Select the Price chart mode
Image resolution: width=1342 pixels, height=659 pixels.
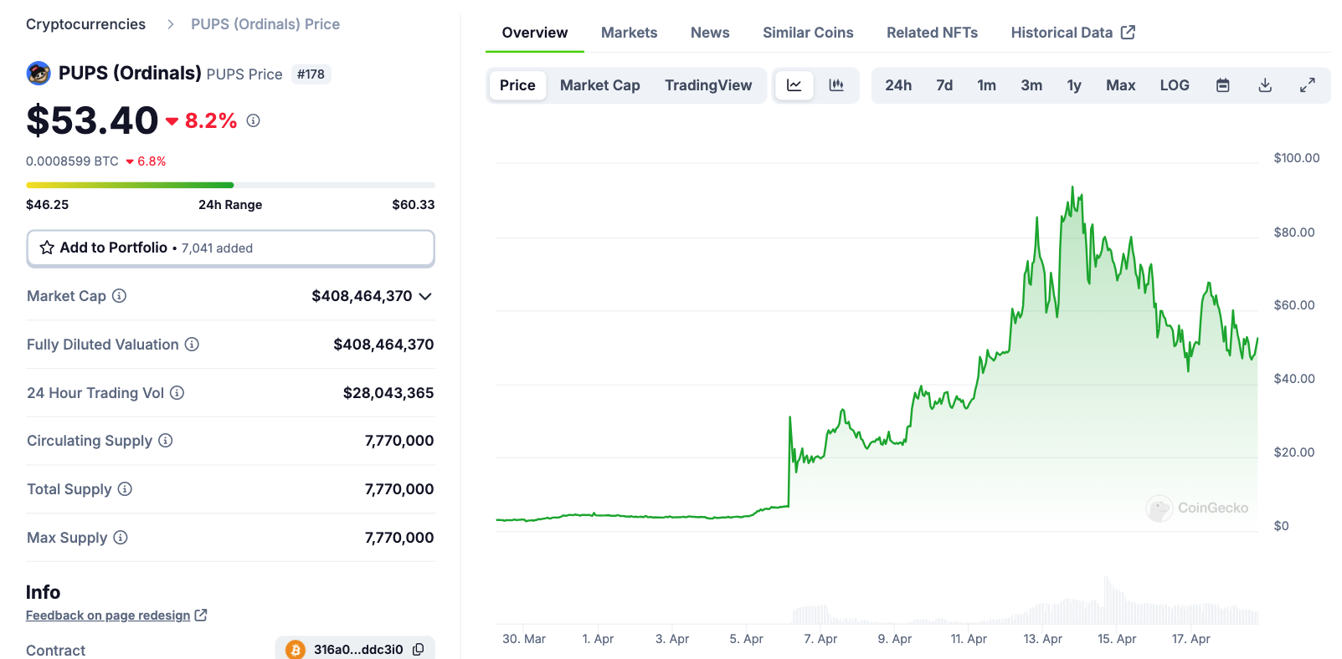tap(517, 85)
